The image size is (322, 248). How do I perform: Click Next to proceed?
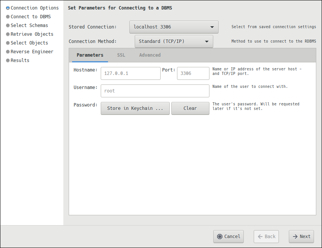click(301, 236)
